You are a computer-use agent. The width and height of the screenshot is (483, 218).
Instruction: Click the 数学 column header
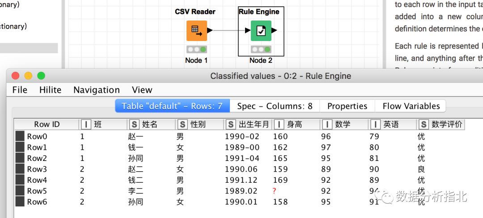click(344, 124)
